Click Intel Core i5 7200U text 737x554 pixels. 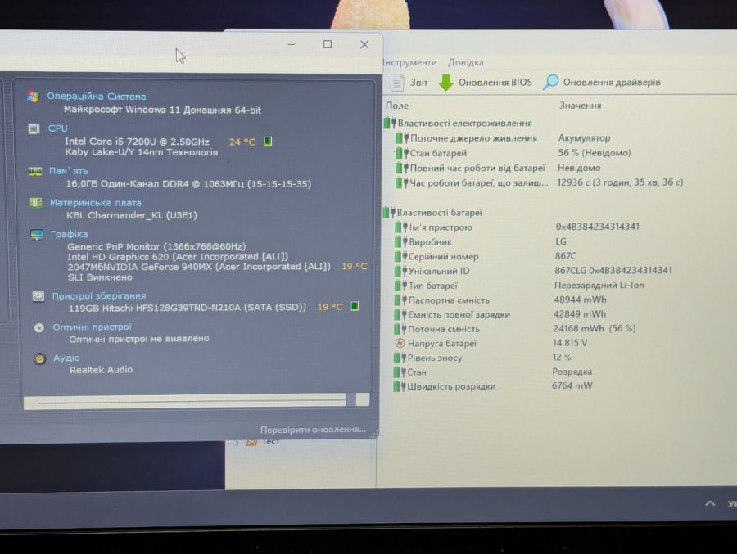click(137, 142)
